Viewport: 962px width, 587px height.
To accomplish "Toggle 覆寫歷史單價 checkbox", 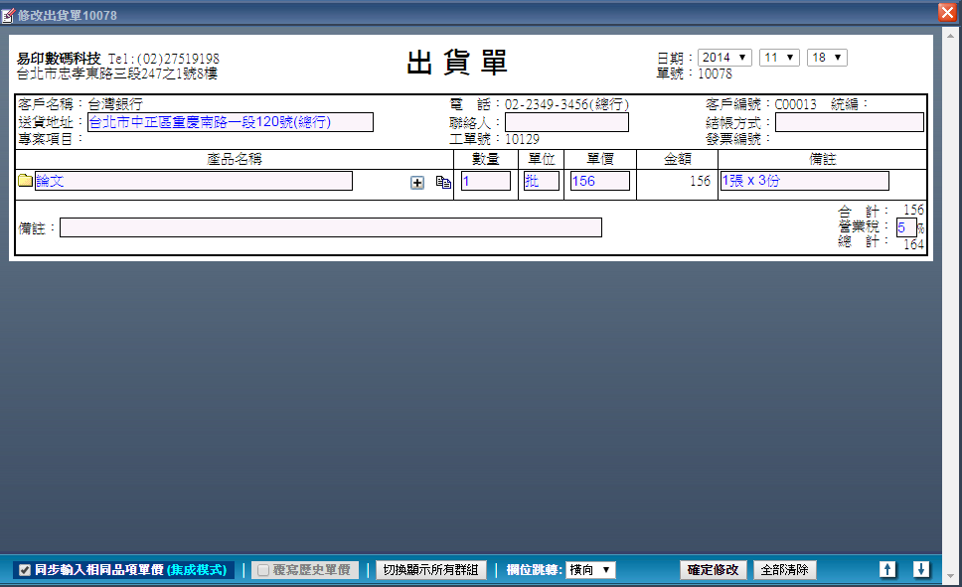I will pyautogui.click(x=263, y=570).
